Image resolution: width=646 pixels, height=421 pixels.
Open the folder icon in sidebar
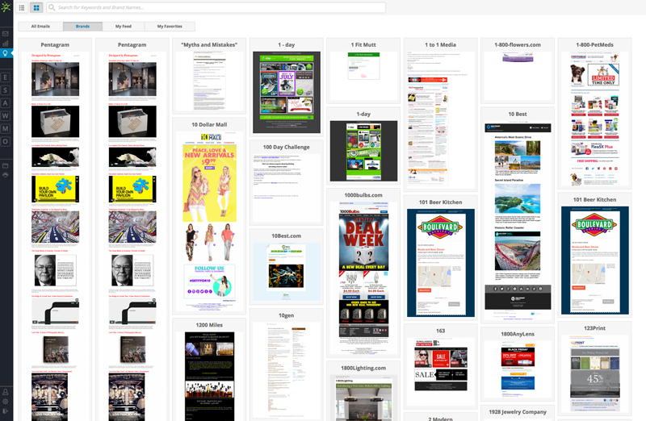pyautogui.click(x=6, y=165)
